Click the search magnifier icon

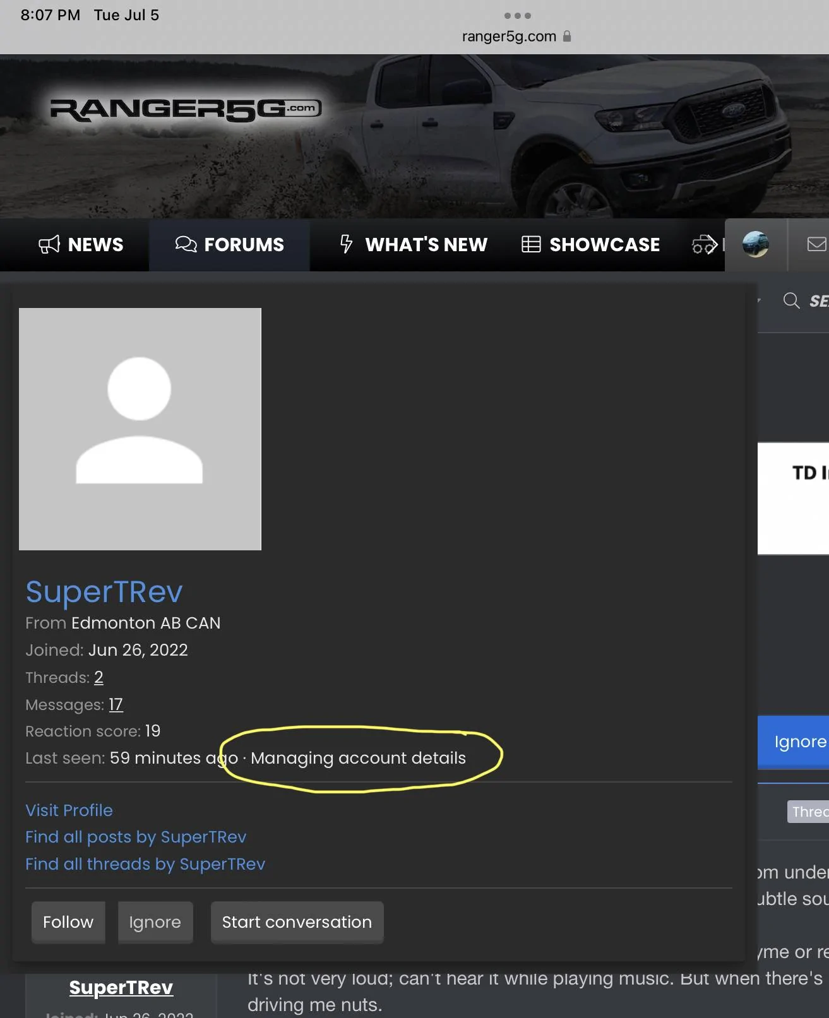[791, 300]
